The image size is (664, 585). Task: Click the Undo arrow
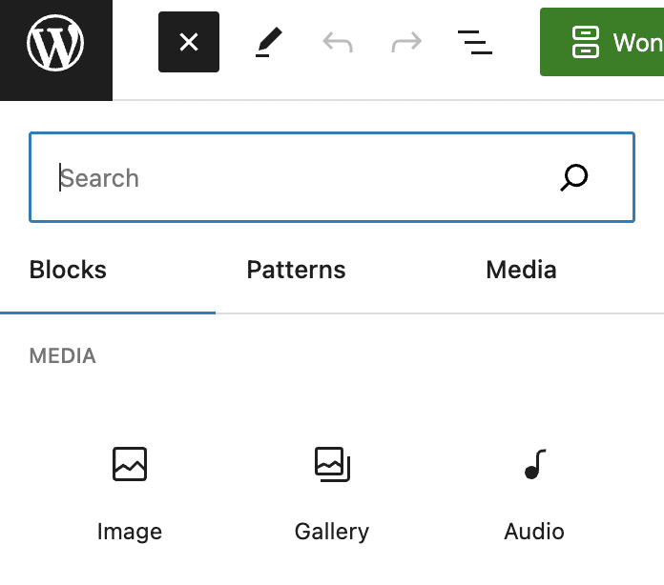[x=338, y=42]
